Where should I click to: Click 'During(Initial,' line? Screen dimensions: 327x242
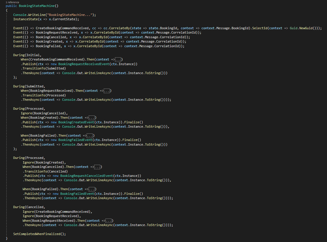(27, 55)
